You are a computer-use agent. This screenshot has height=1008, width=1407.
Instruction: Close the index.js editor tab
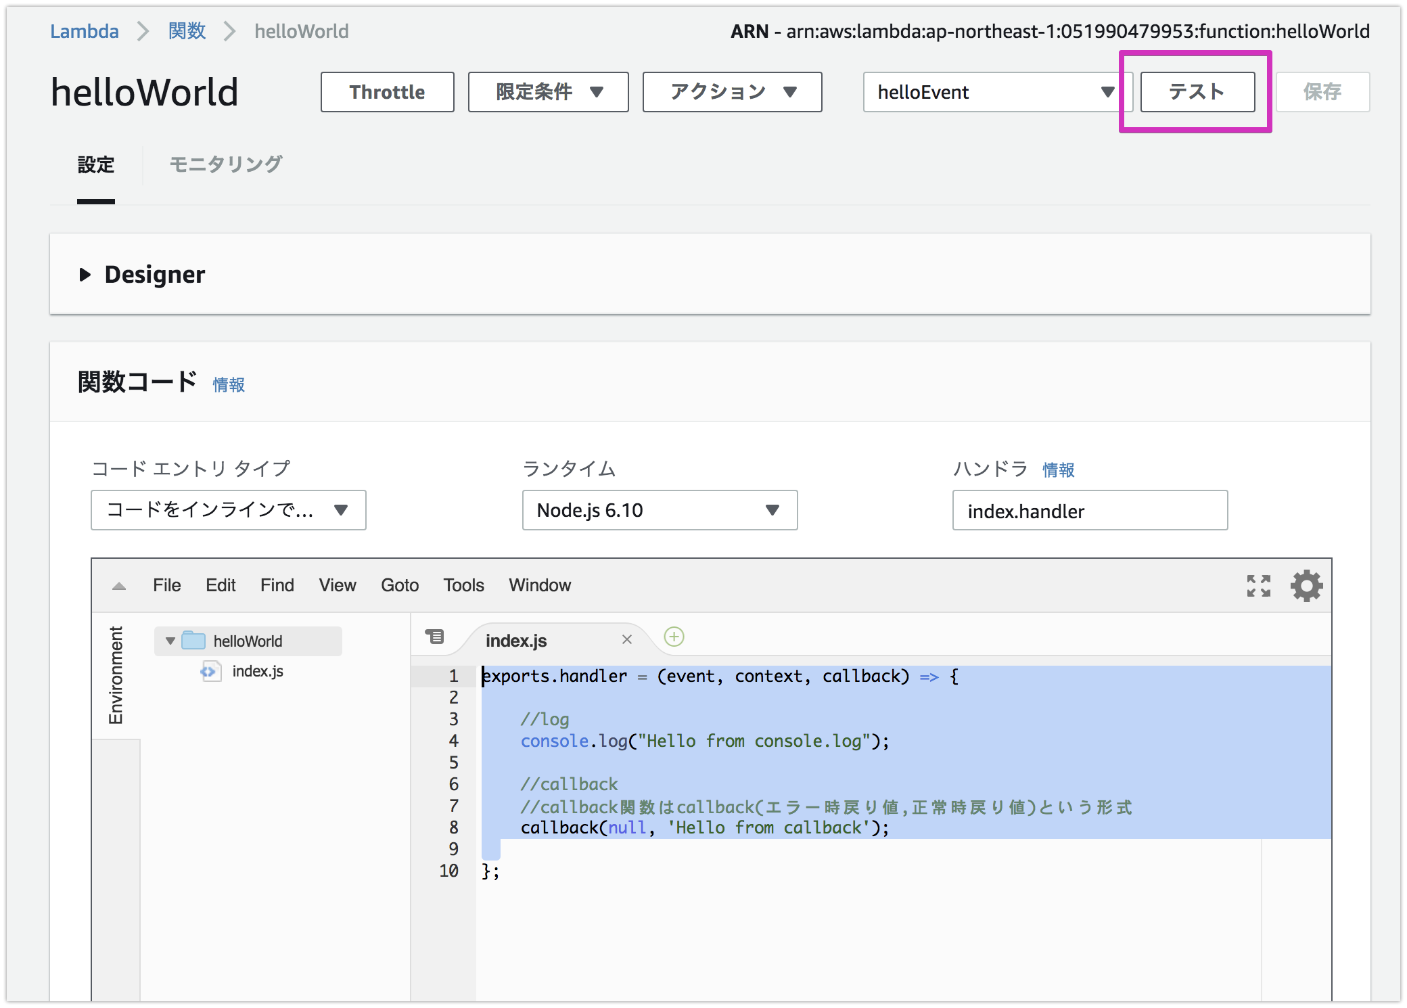point(626,639)
